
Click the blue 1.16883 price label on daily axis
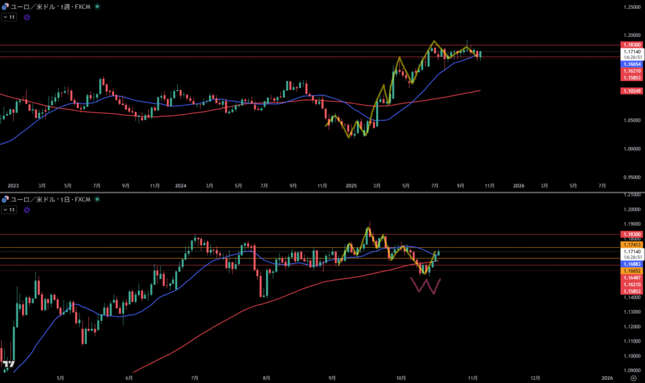click(632, 264)
